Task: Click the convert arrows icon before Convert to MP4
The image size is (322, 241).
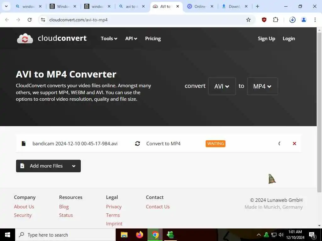Action: [137, 143]
